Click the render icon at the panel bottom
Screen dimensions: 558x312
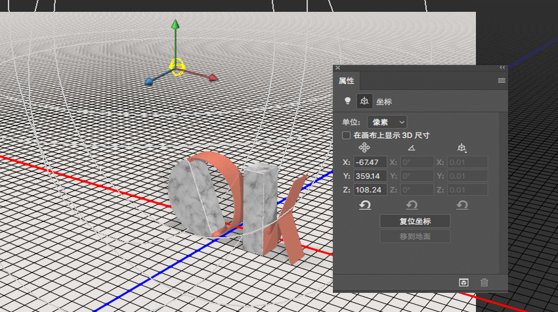[463, 282]
